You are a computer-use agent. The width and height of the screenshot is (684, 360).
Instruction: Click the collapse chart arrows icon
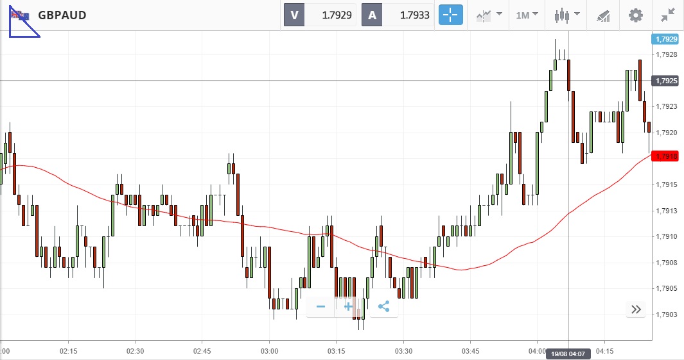coord(668,15)
